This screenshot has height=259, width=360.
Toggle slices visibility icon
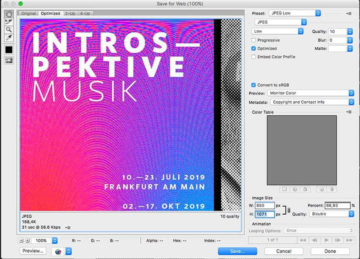coord(9,60)
